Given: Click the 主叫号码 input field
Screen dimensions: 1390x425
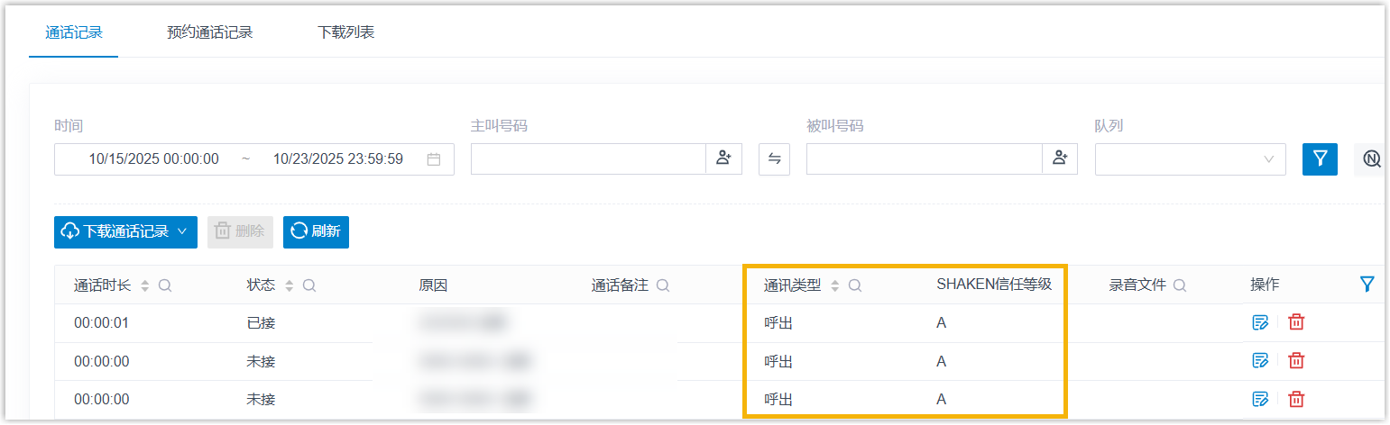Looking at the screenshot, I should tap(588, 159).
